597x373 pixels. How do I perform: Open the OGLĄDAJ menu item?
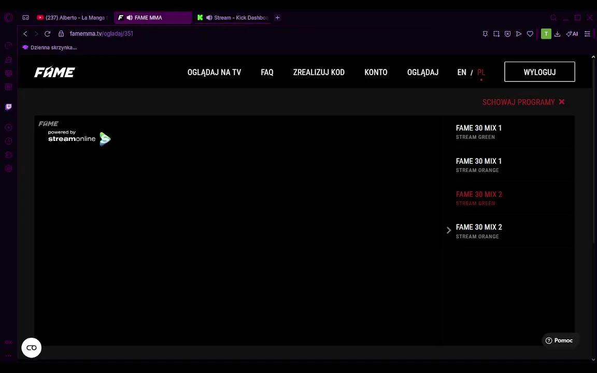[423, 73]
